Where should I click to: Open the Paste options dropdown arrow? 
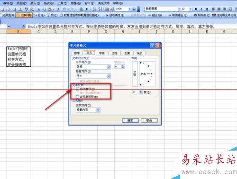(53, 9)
